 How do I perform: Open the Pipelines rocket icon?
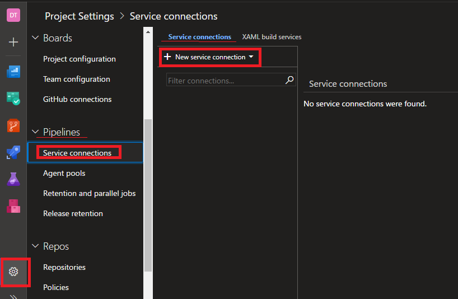click(x=13, y=152)
